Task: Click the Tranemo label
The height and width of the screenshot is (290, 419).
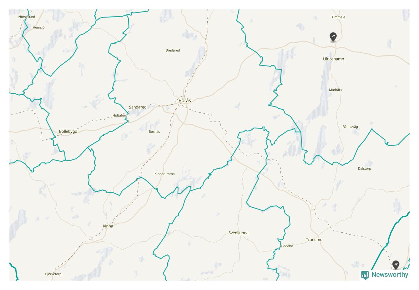Action: pos(314,240)
